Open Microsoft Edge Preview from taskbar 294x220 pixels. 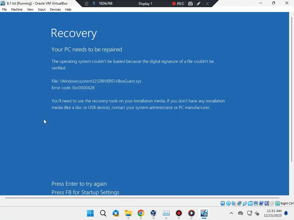coord(116,213)
